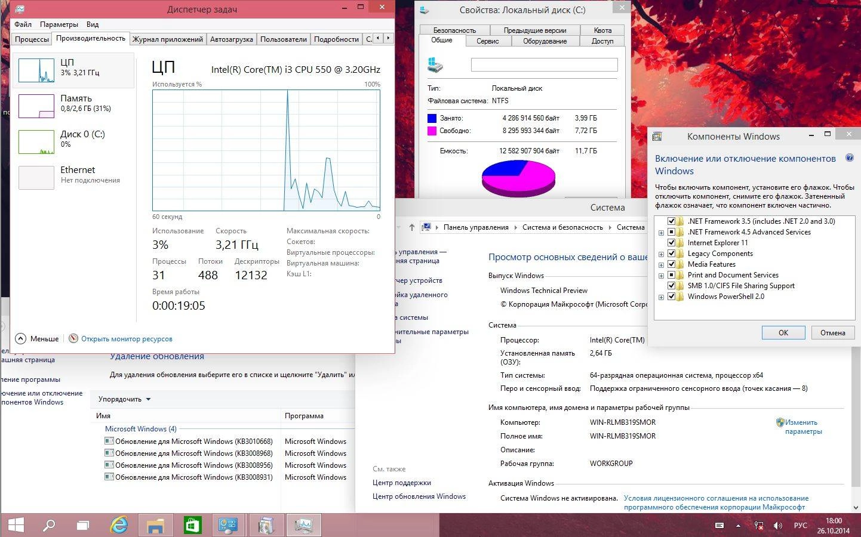Screen dimensions: 861x537
Task: Switch to the Пользователи tab
Action: click(283, 39)
